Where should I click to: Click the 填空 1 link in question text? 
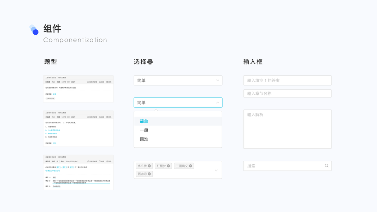(x=59, y=167)
